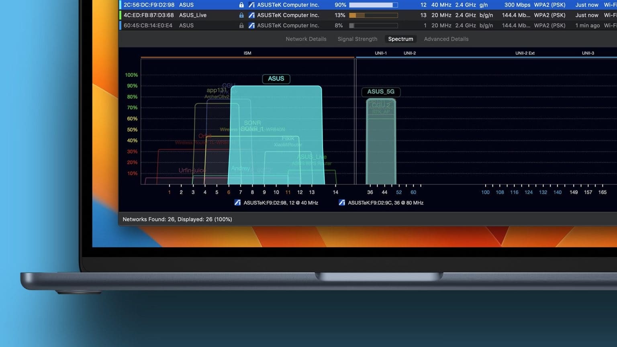Open the Network Details tab
Viewport: 617px width, 347px height.
[x=306, y=39]
